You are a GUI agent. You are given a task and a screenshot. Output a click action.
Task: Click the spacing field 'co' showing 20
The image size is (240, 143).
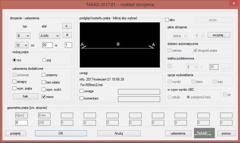[x=48, y=45]
